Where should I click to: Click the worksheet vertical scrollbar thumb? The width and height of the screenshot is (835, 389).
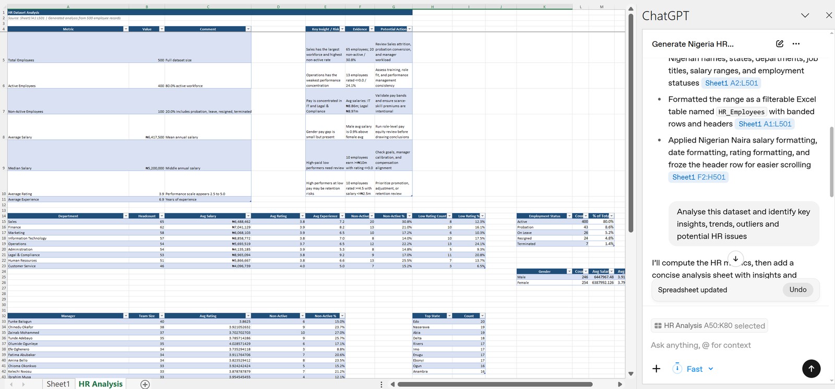click(x=630, y=123)
